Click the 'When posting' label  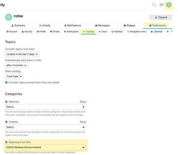[x=13, y=71]
